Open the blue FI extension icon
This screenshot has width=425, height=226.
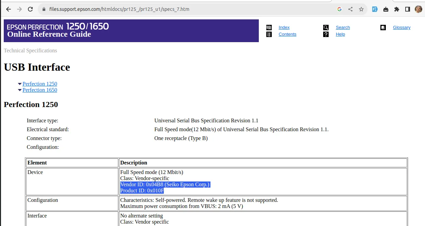click(x=375, y=9)
